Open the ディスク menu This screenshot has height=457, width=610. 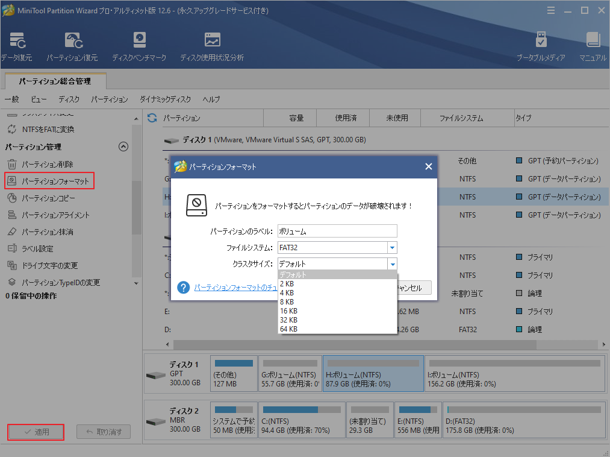(69, 99)
